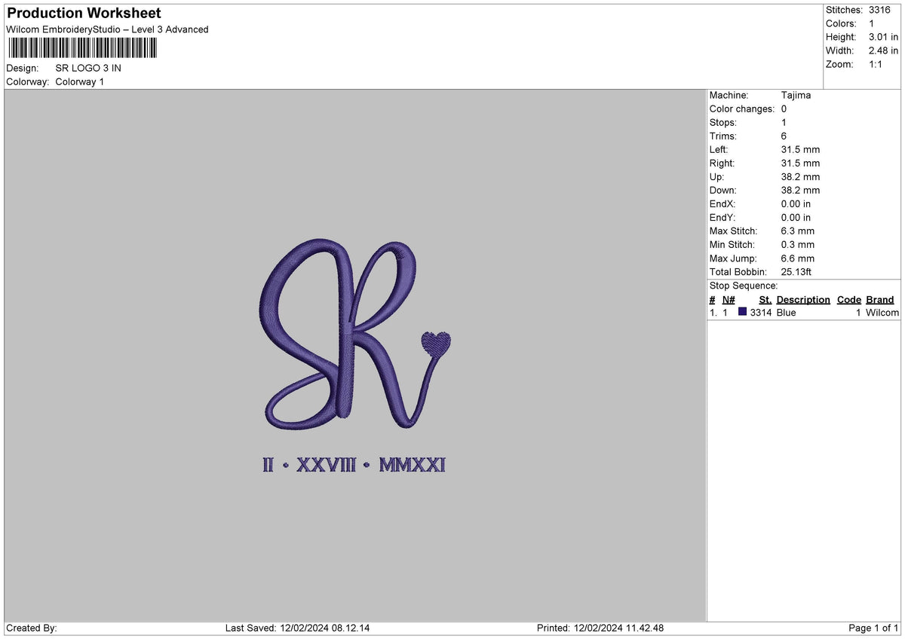Click the Description column header
Viewport: 905px width, 639px height.
(802, 299)
